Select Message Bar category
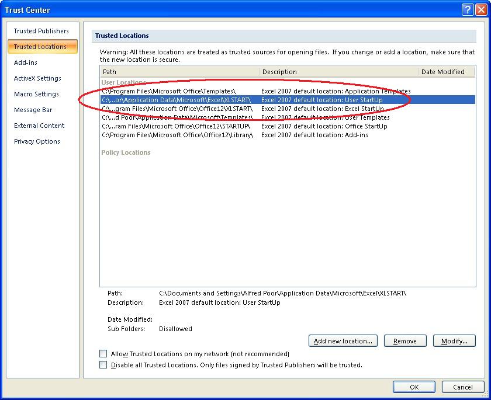Viewport: 491px width, 400px height. [x=33, y=110]
